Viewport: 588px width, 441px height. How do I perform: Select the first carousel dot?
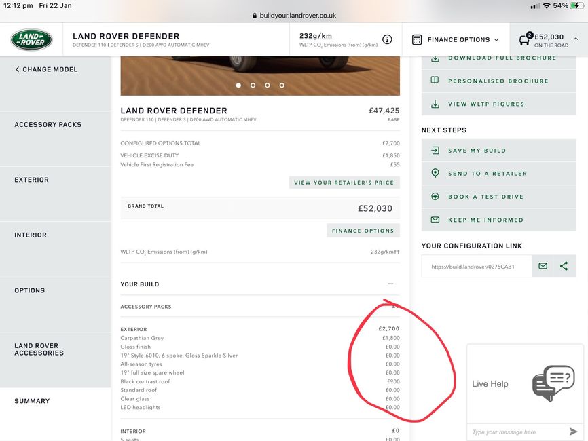(x=238, y=85)
